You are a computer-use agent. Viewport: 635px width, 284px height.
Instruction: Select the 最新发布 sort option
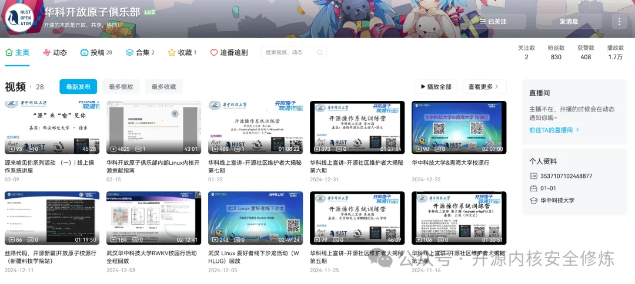pos(78,87)
